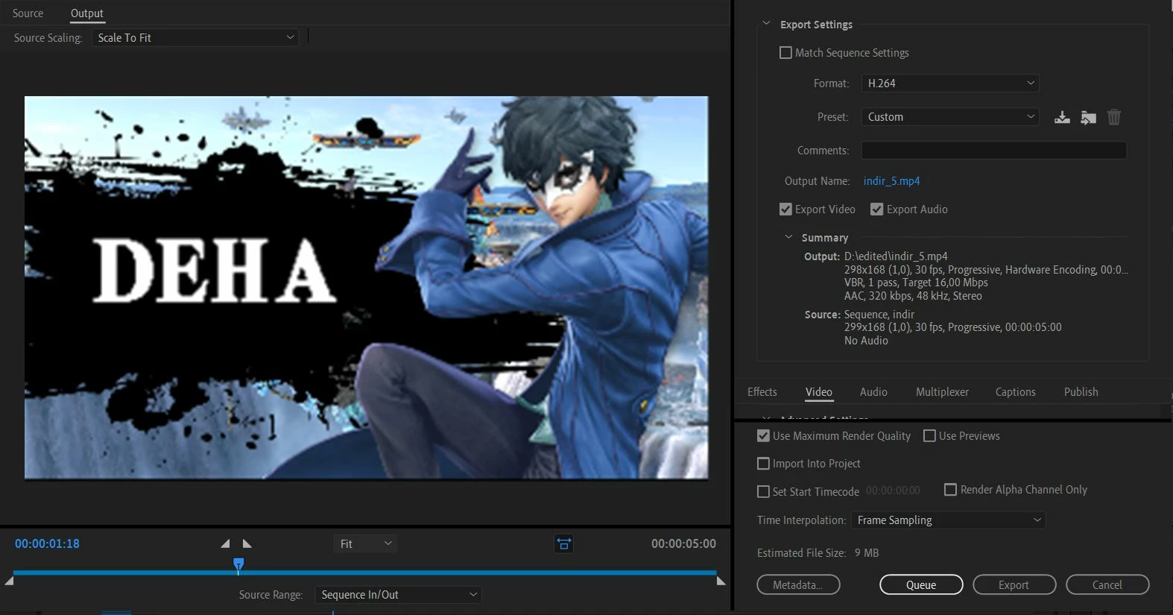Click the Metadata button
This screenshot has width=1173, height=615.
coord(798,585)
